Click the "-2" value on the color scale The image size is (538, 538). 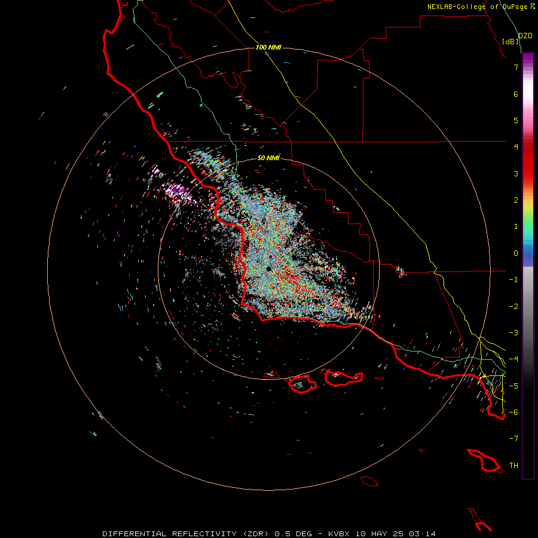click(x=513, y=307)
